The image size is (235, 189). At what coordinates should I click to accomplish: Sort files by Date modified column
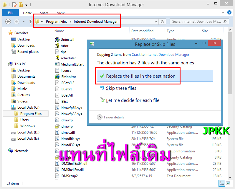pos(142,31)
